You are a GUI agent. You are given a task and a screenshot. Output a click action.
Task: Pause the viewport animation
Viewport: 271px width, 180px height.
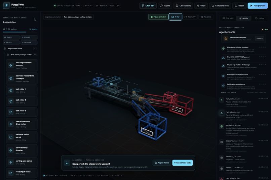coord(158,17)
